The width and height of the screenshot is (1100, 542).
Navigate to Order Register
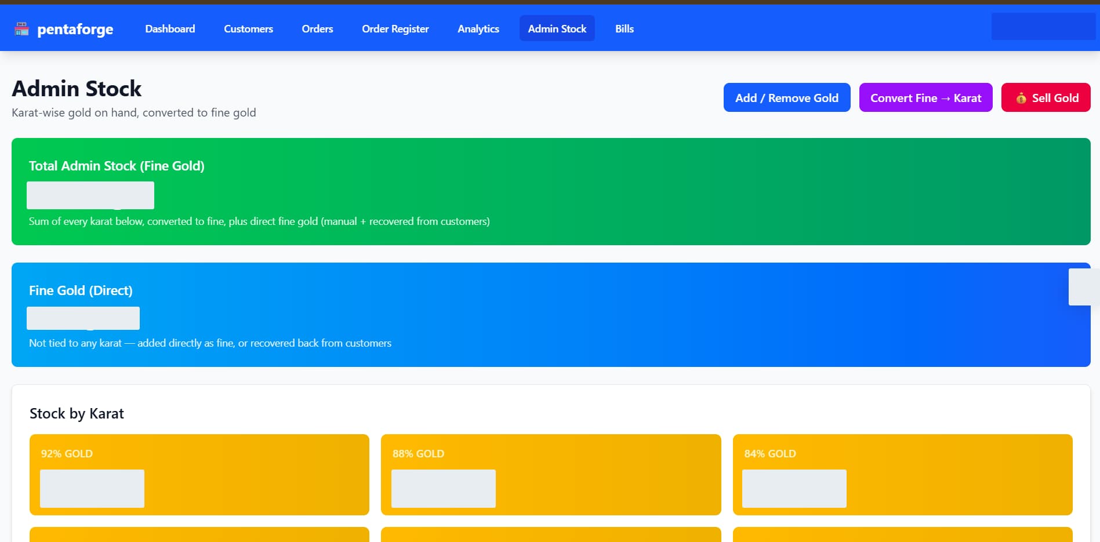pos(395,28)
